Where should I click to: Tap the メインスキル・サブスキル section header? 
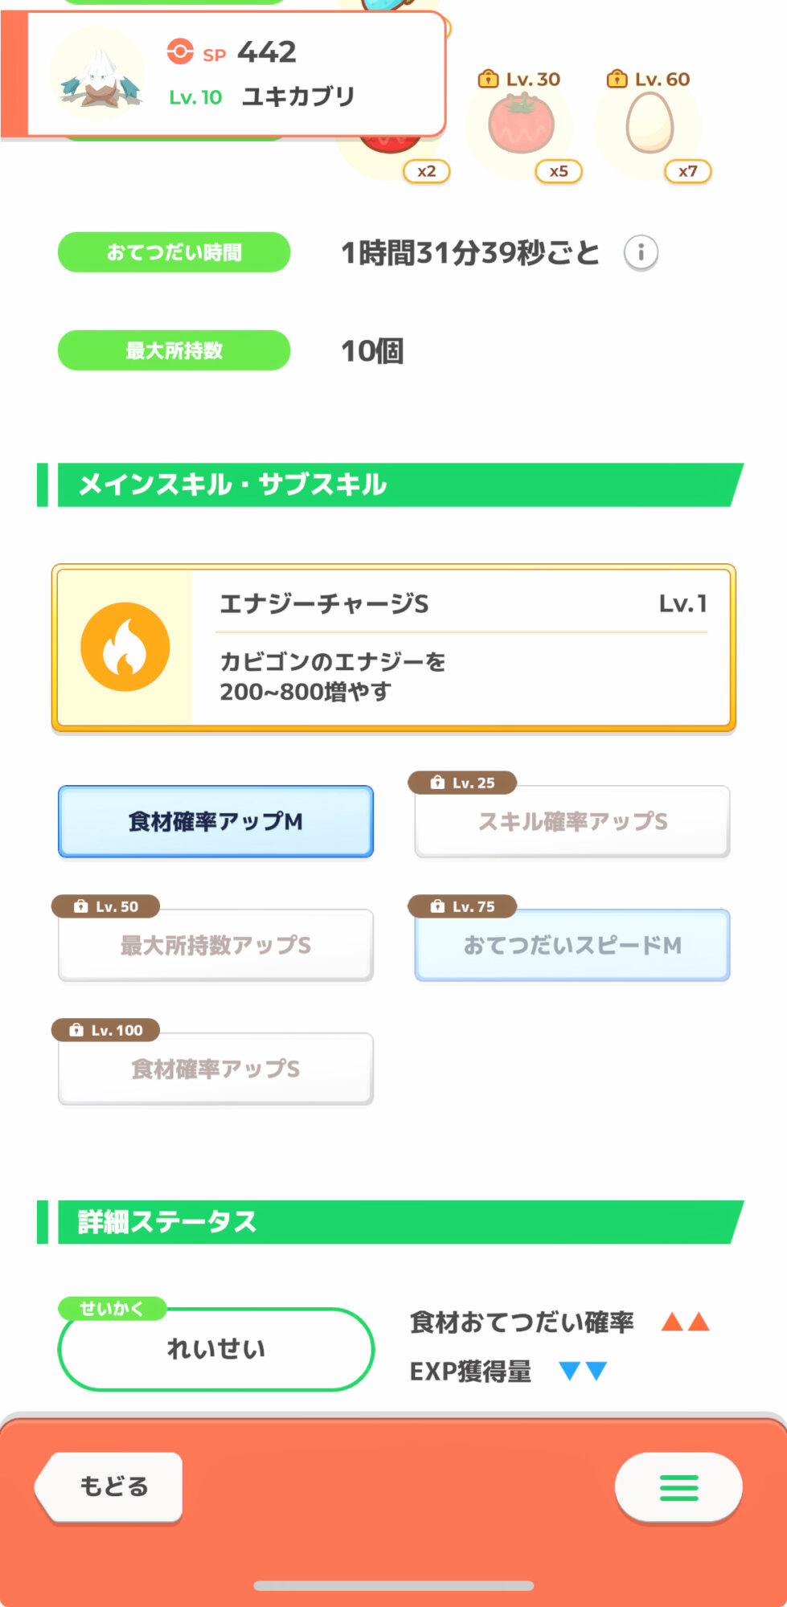(x=391, y=485)
